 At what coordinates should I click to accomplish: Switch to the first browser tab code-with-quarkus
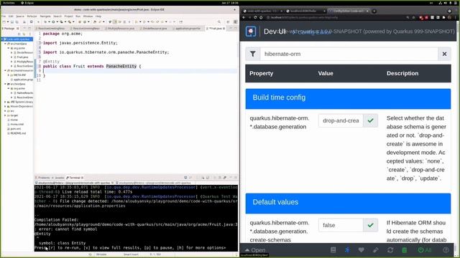(x=262, y=11)
